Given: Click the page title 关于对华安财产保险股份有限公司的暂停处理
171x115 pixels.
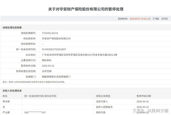Looking at the screenshot, I should pos(86,9).
